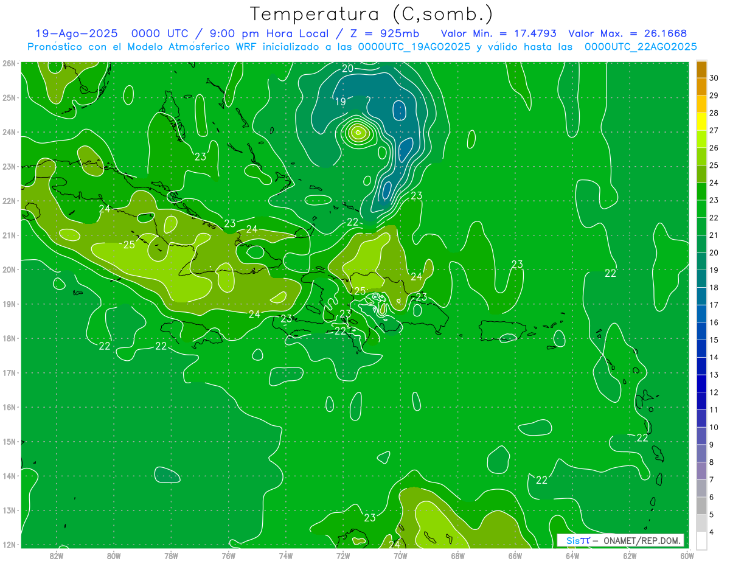Click the "25N" latitude axis label
Image resolution: width=730 pixels, height=564 pixels.
point(9,97)
